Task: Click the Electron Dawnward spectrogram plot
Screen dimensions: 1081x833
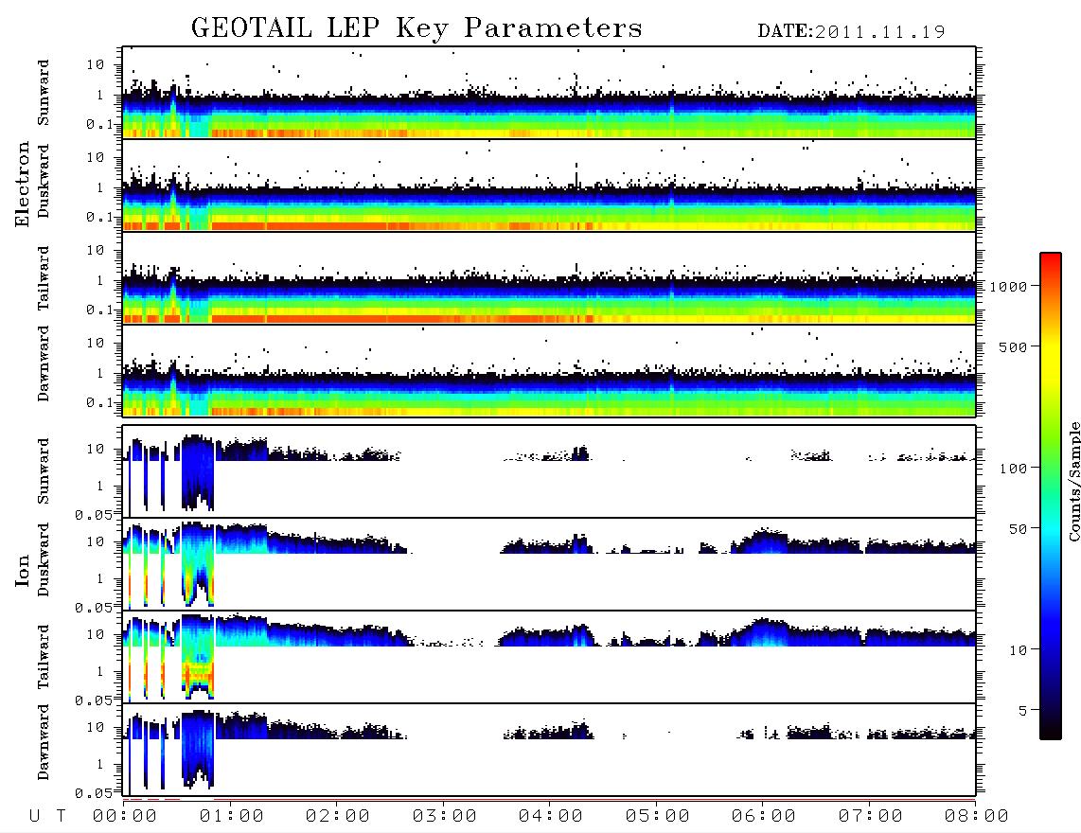Action: coord(549,370)
